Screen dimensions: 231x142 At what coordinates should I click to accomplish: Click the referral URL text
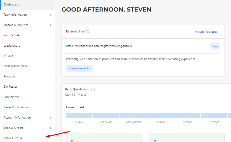click(99, 46)
